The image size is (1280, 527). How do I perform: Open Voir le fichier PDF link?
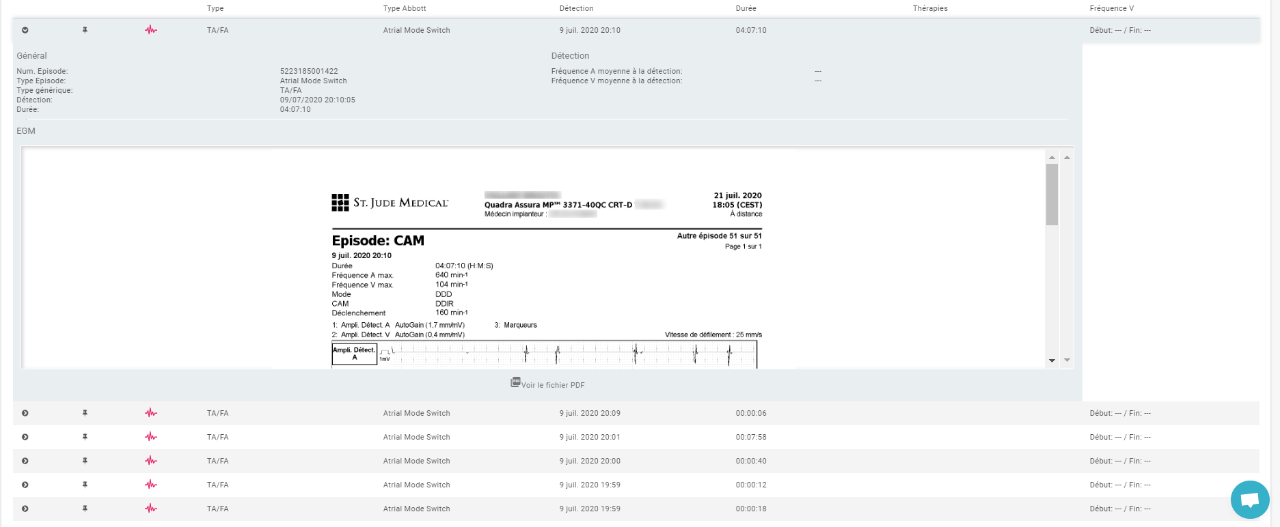click(x=553, y=386)
